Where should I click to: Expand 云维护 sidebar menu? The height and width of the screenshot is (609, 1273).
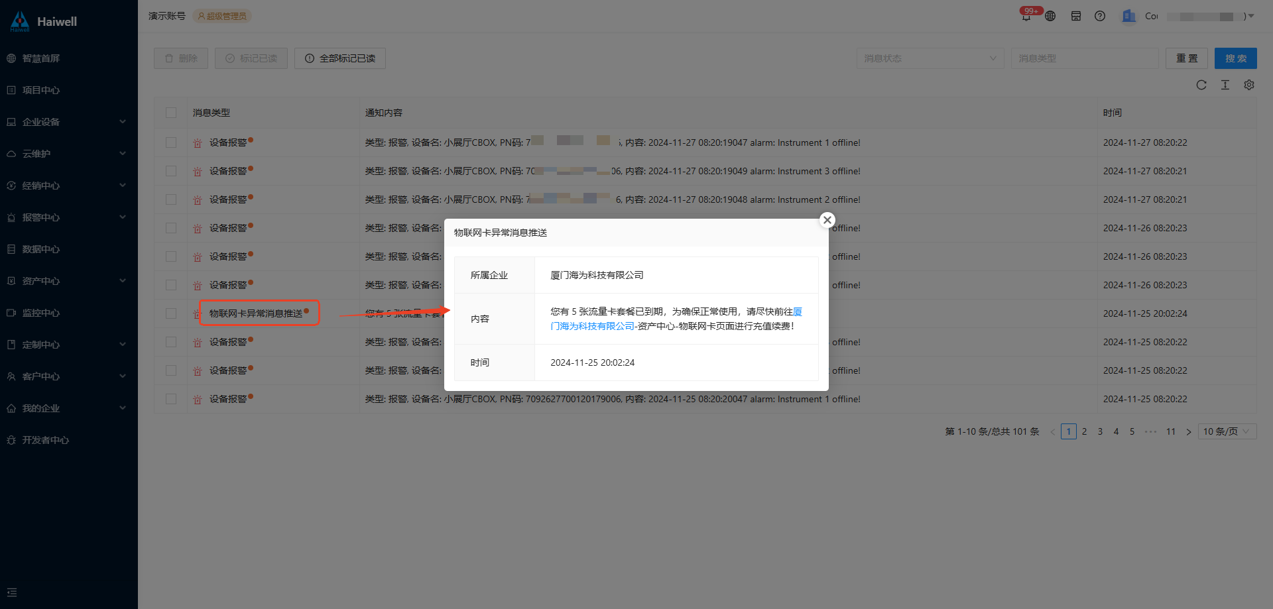click(69, 154)
